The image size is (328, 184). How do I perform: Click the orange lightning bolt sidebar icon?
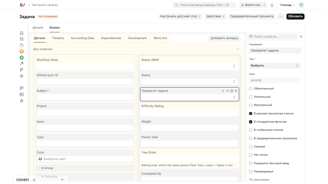pyautogui.click(x=21, y=51)
